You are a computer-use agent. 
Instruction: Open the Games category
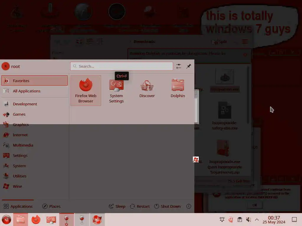pos(35,114)
